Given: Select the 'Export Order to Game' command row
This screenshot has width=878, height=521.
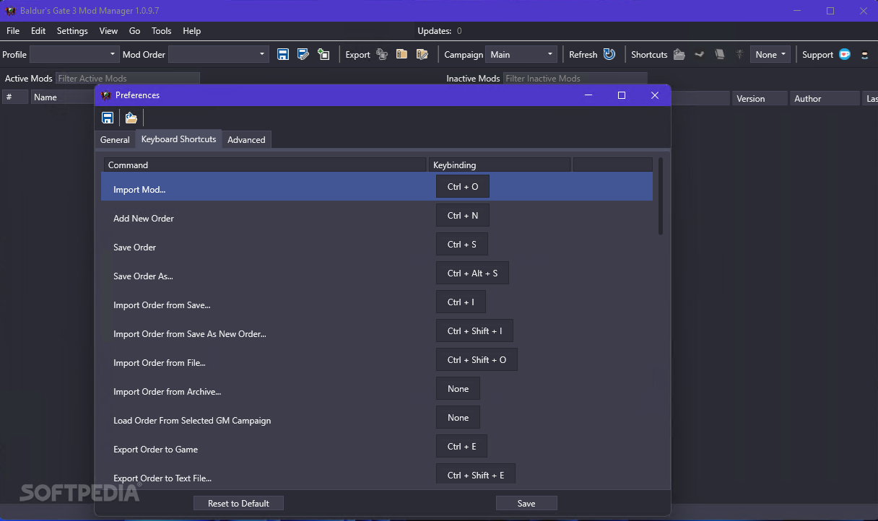Looking at the screenshot, I should tap(377, 446).
